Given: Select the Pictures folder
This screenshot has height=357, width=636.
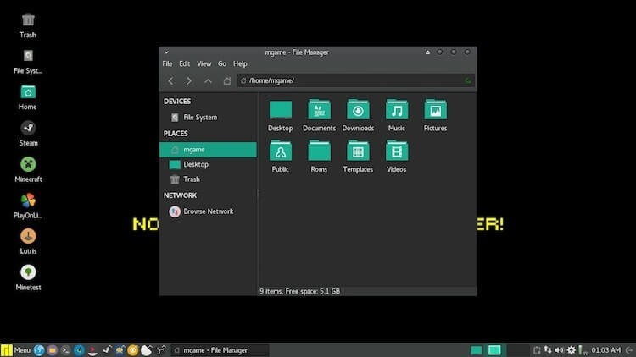Looking at the screenshot, I should 435,116.
